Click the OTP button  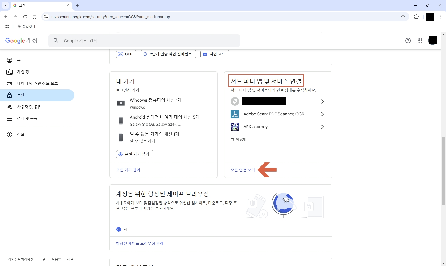[126, 54]
